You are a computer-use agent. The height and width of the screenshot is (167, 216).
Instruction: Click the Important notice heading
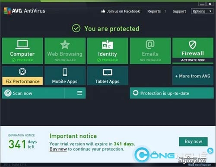(x=73, y=136)
